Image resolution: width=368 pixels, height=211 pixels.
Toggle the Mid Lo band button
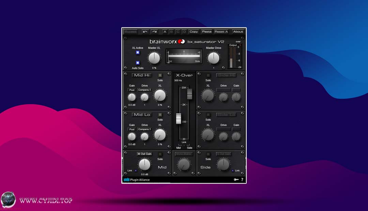click(x=142, y=115)
